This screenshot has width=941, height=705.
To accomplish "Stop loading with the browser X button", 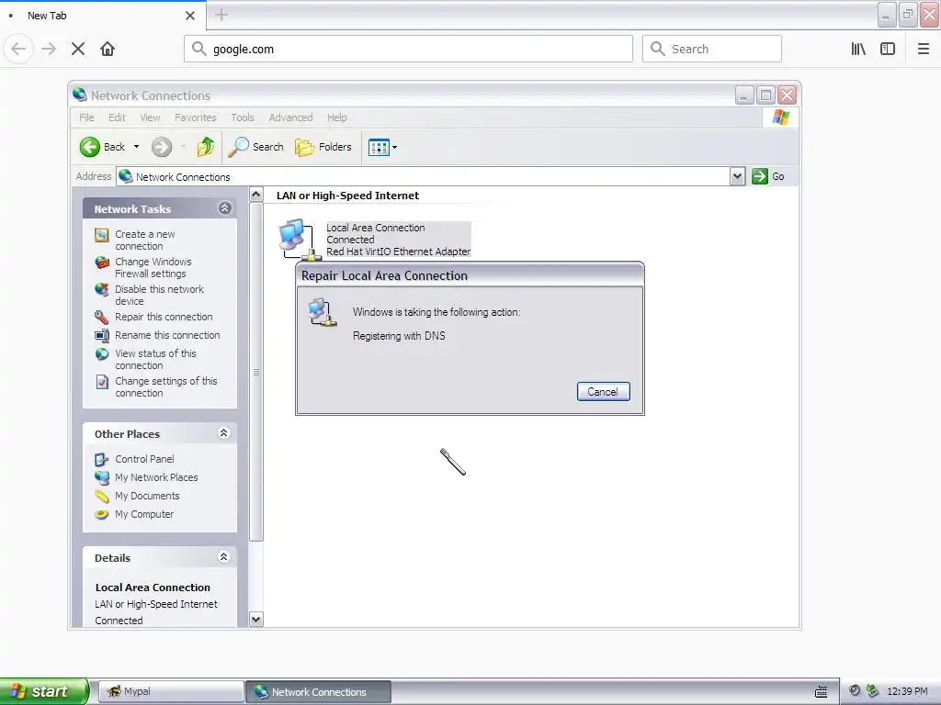I will pos(78,49).
